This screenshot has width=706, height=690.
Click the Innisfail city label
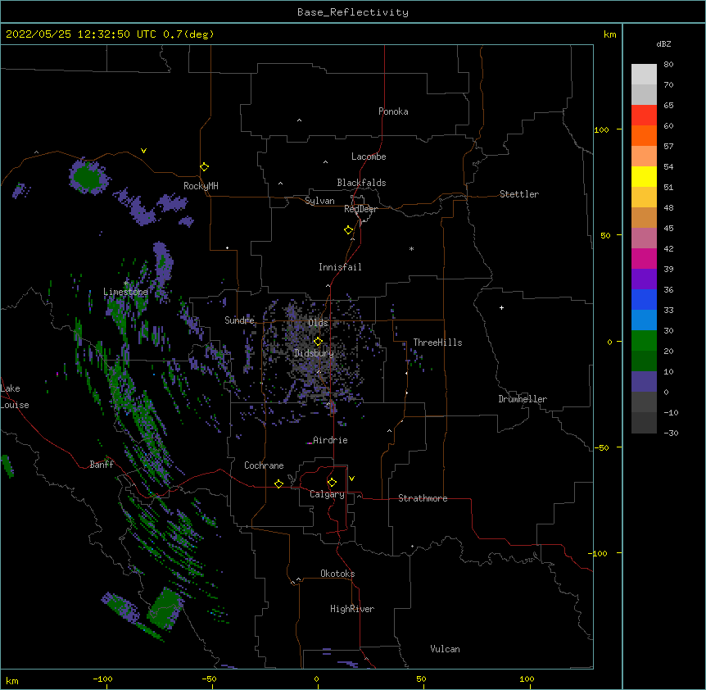coord(340,267)
